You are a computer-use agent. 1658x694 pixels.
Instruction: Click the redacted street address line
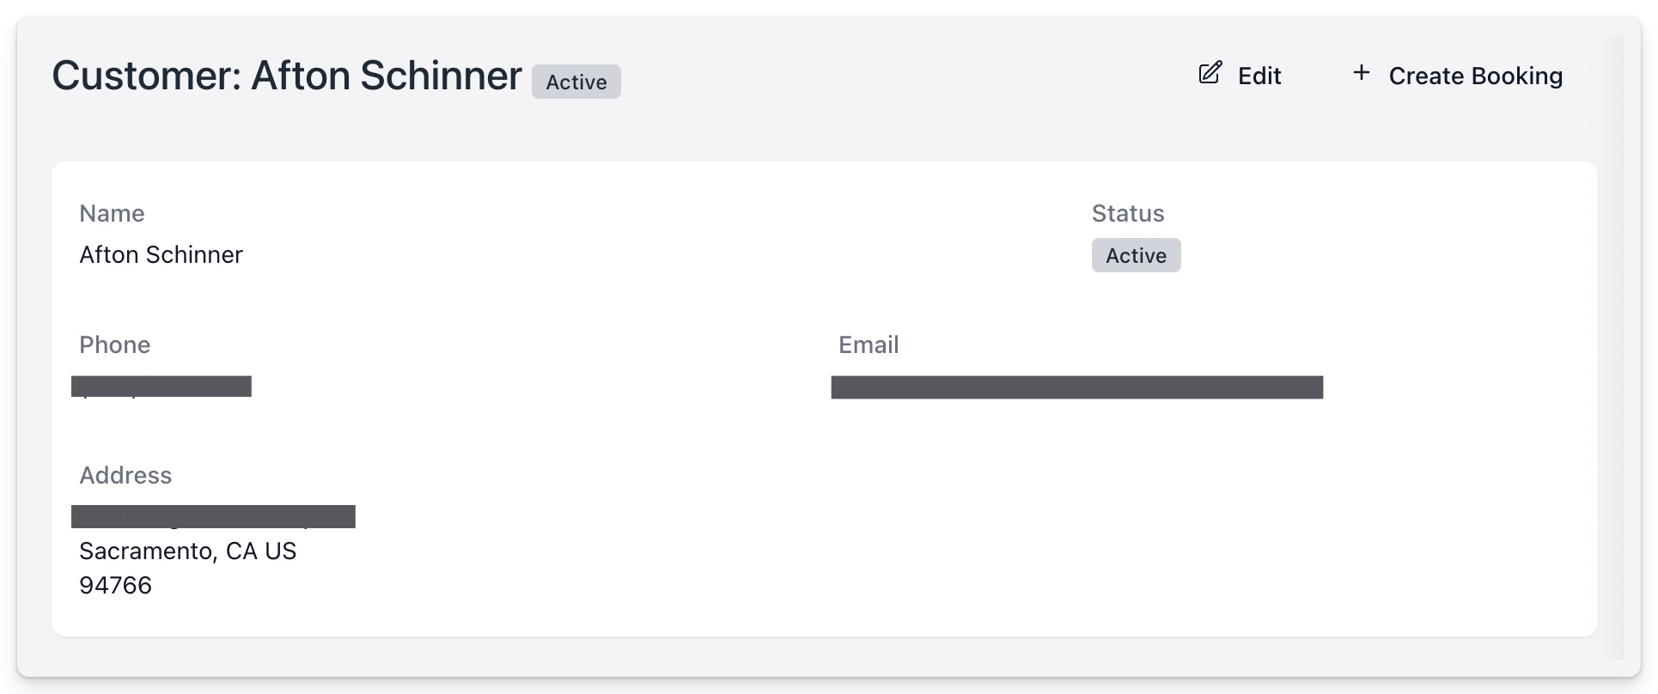[x=213, y=517]
